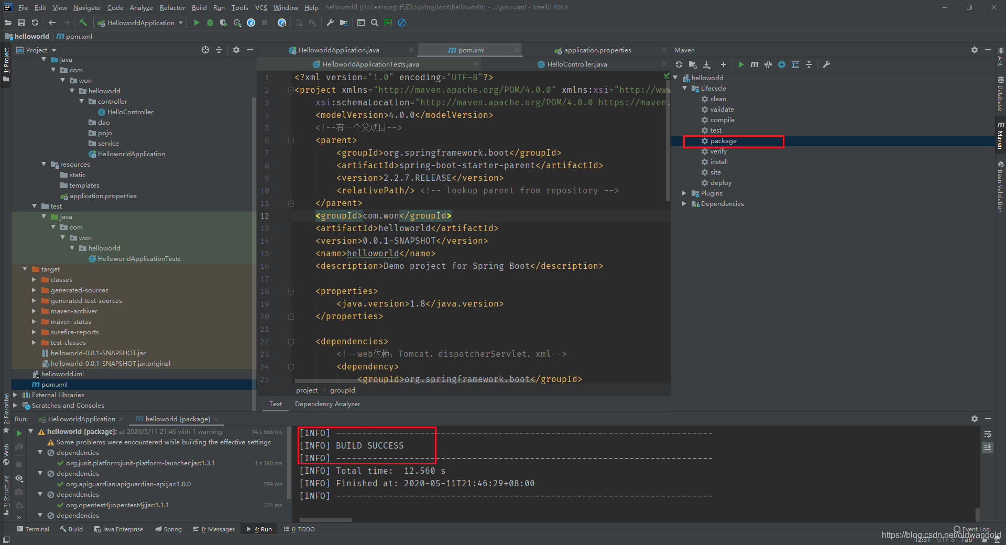Open the TODO tool window
The height and width of the screenshot is (545, 1006).
tap(299, 529)
